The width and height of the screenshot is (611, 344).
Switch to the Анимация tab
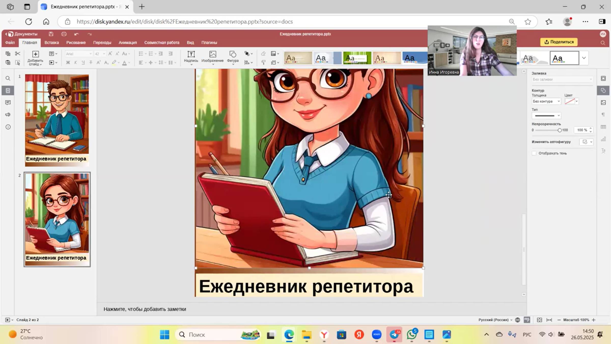point(128,43)
